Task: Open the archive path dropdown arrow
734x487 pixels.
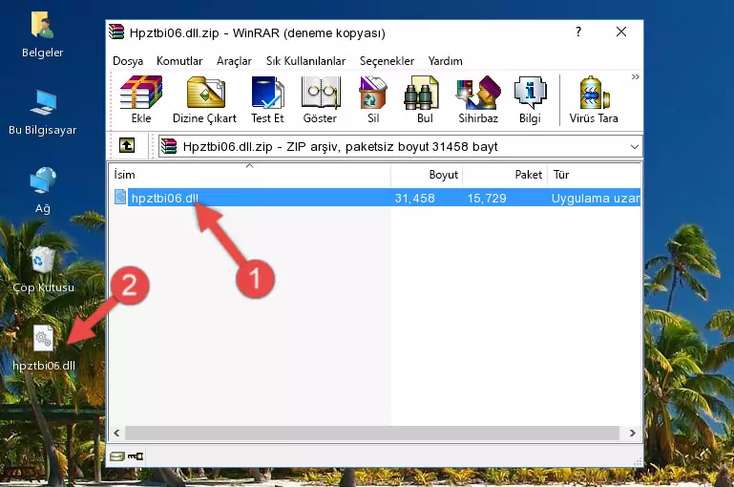Action: pyautogui.click(x=635, y=146)
